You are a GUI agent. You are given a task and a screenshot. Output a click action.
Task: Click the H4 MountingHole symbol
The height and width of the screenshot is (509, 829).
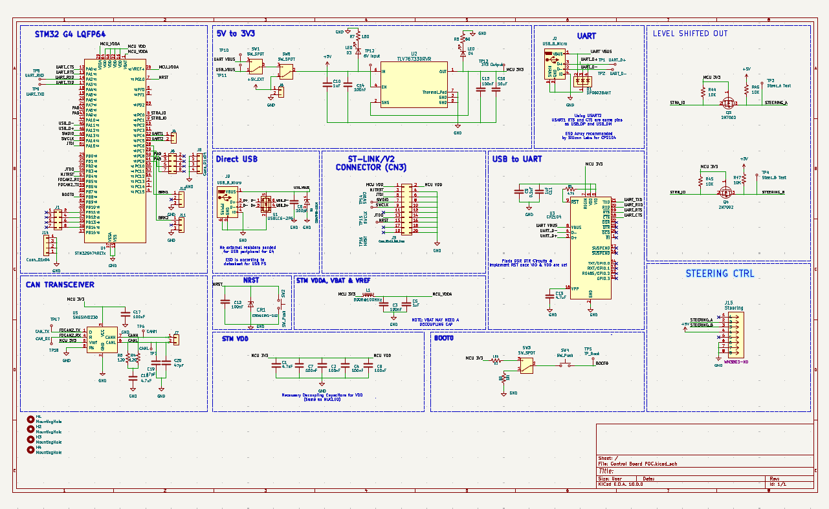[30, 449]
